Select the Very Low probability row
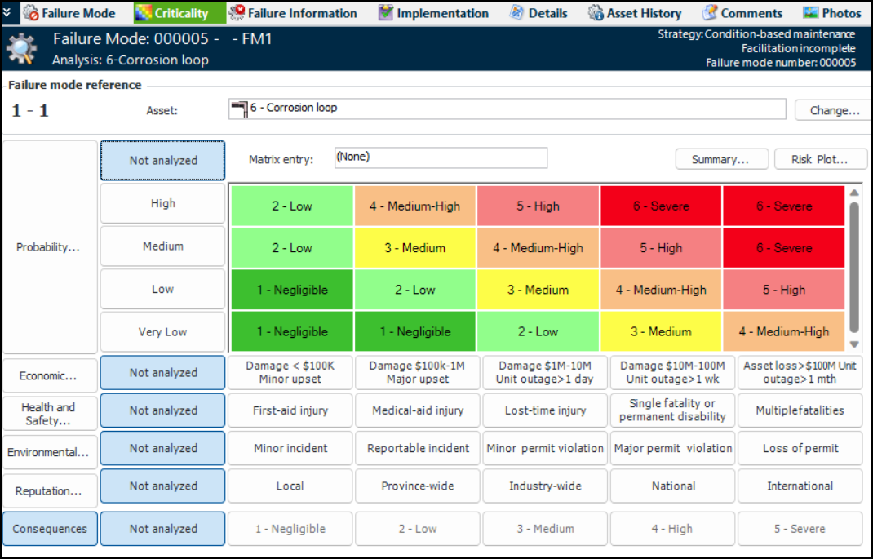Screen dimensions: 873x559 [163, 332]
